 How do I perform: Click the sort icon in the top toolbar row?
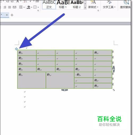(x=25, y=1)
